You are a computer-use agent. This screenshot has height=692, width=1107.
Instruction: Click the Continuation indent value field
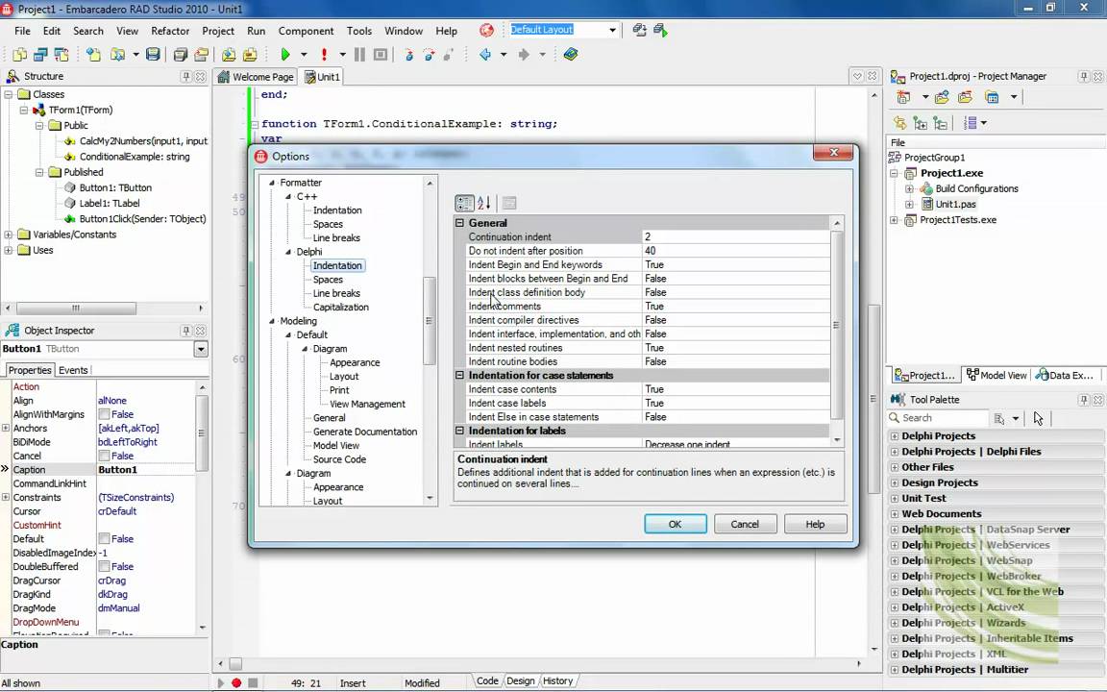point(736,237)
